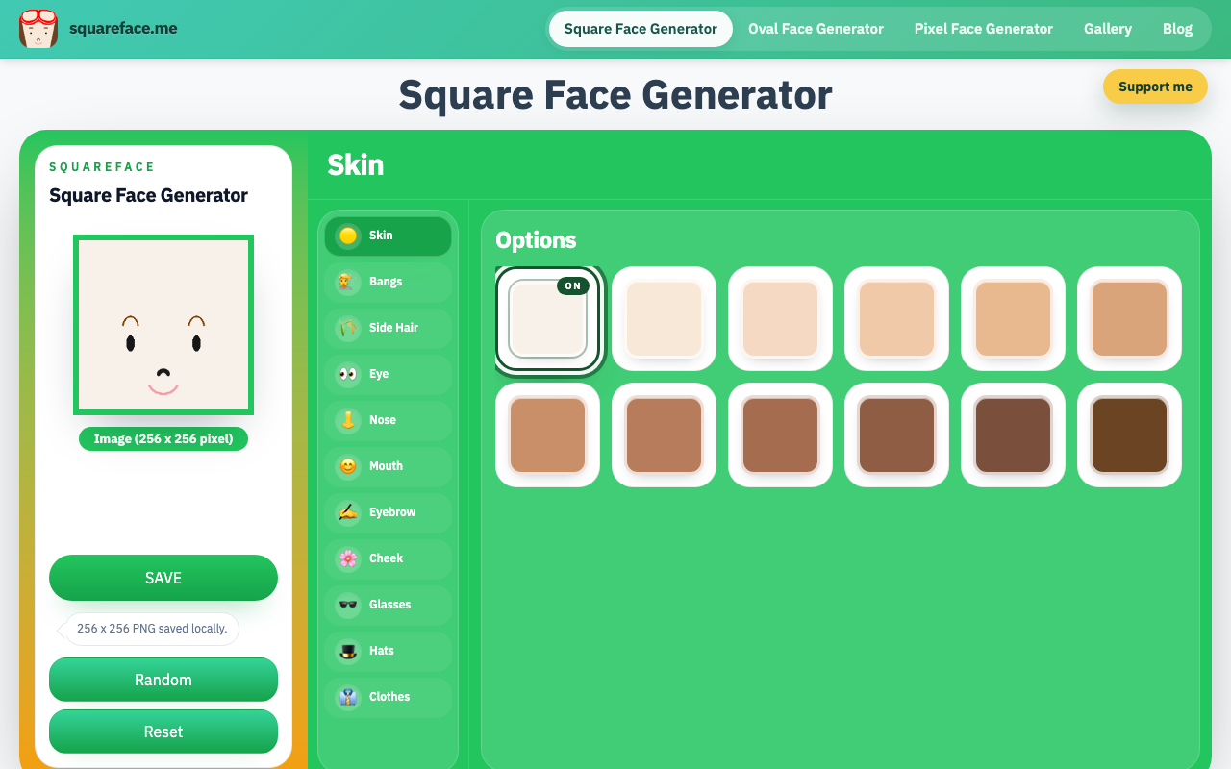
Task: Pick the fourth swatch in the bottom row
Action: coord(897,435)
